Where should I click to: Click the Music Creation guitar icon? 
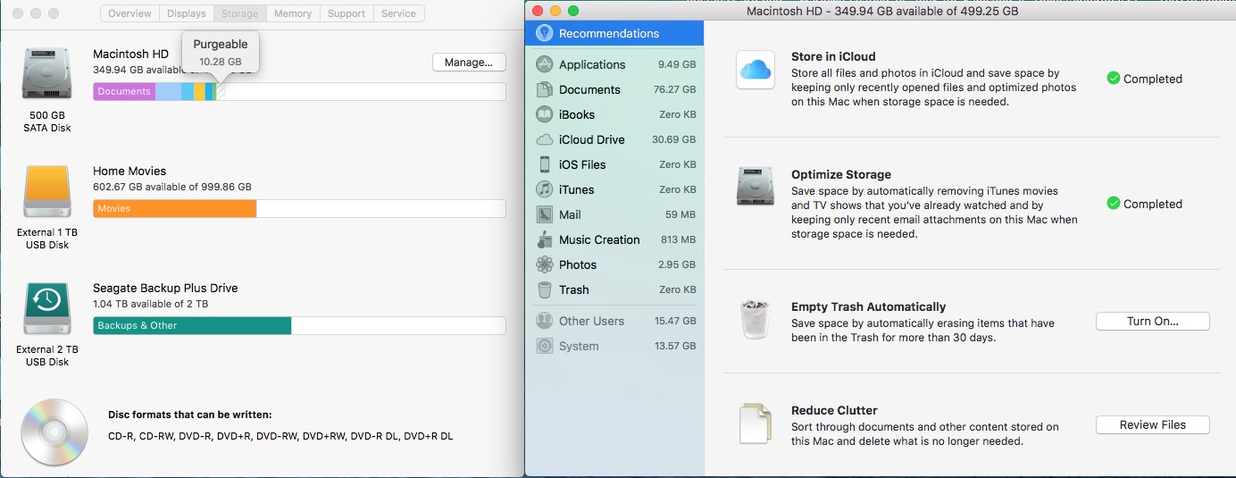544,239
